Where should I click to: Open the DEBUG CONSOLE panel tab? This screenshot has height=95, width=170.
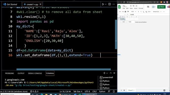35,73
